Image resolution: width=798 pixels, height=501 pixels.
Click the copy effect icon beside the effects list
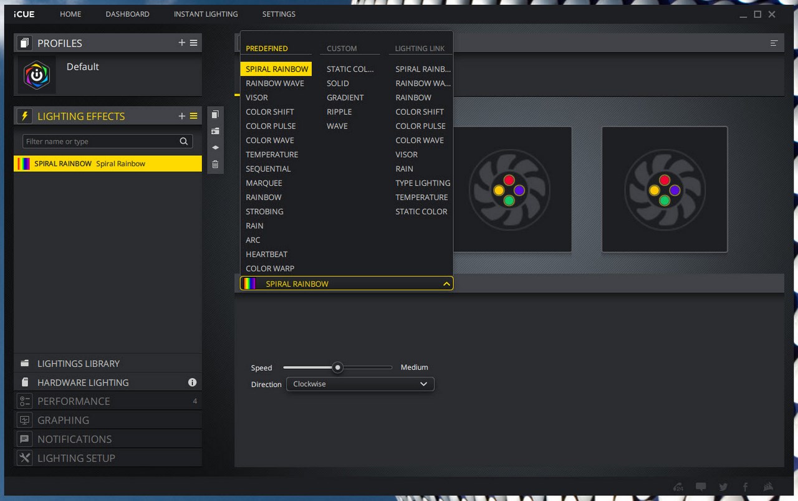215,115
